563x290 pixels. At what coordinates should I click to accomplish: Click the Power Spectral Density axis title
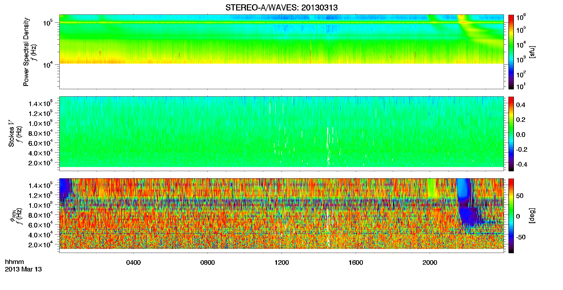(x=26, y=52)
